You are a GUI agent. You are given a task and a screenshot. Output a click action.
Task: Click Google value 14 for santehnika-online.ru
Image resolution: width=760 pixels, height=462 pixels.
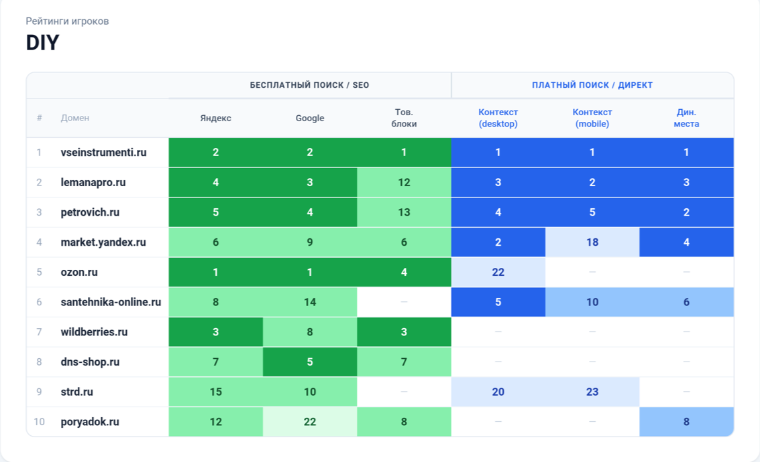click(310, 303)
